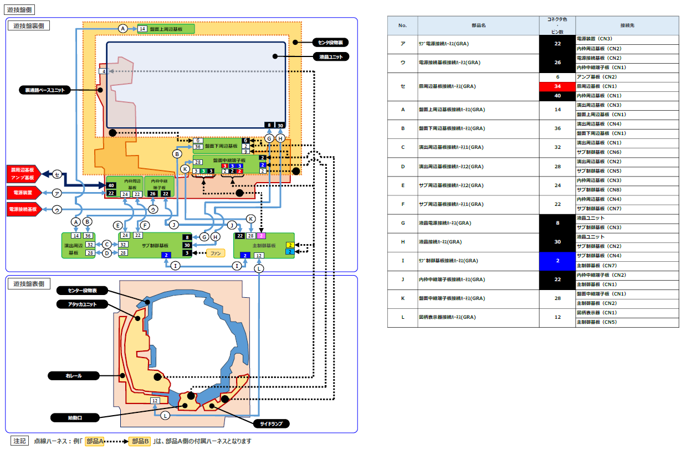696x450 pixels.
Task: Select the 電源装置 (CN3) destination cell
Action: [627, 39]
